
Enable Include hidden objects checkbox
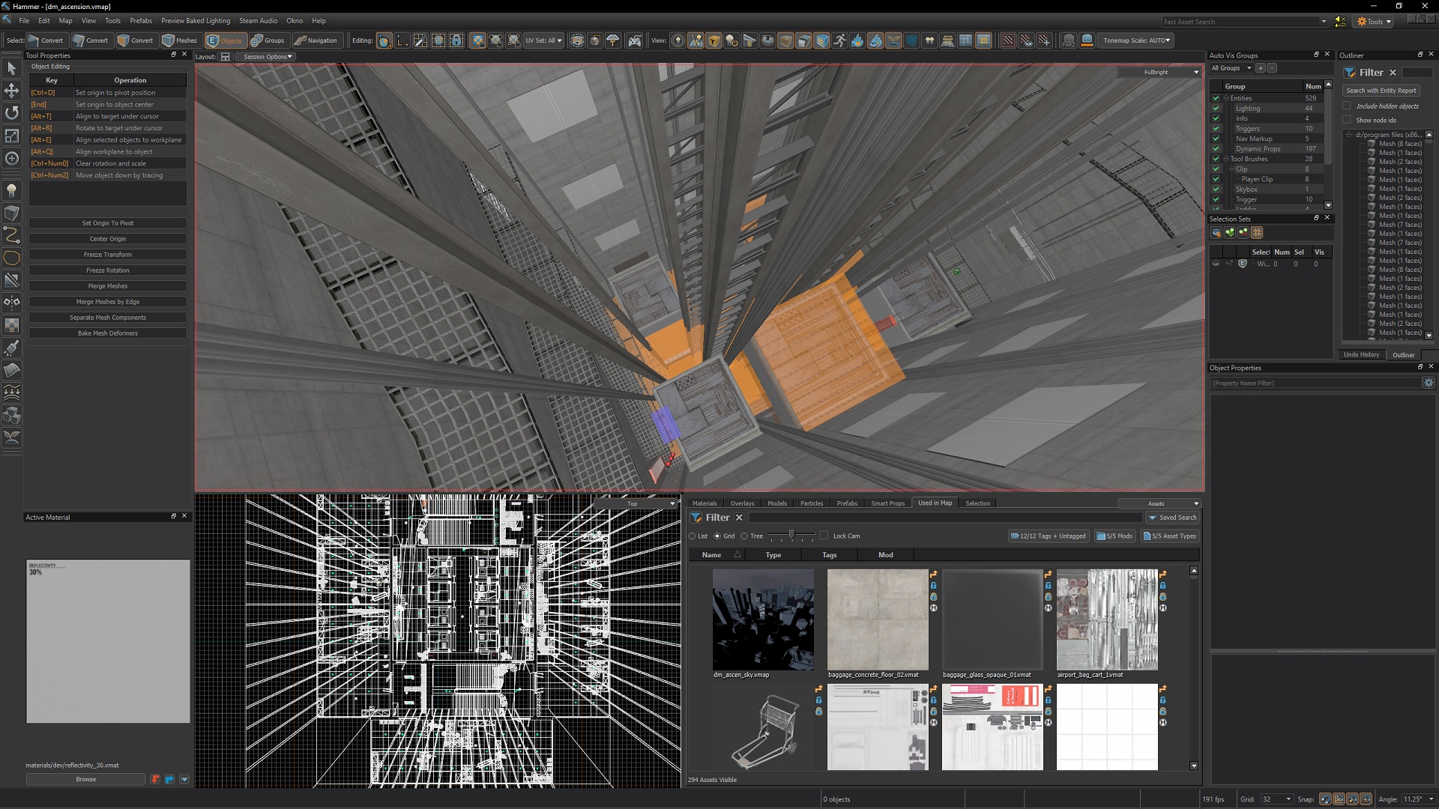(1347, 106)
